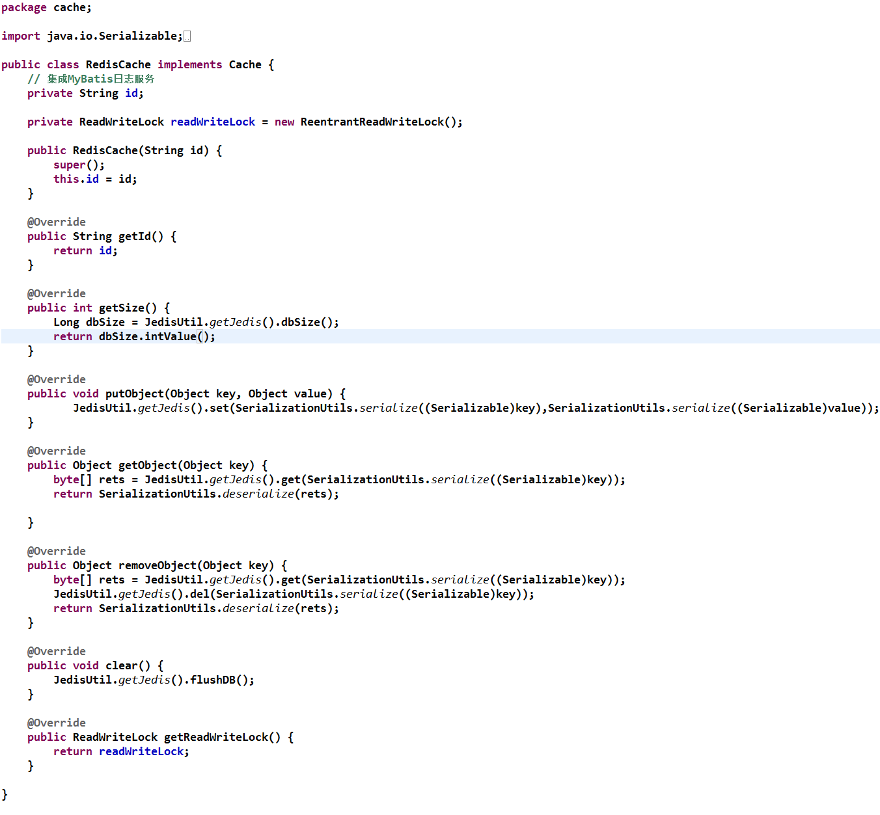Screen dimensions: 880x815
Task: Click the 'getId()' method name
Action: (141, 237)
